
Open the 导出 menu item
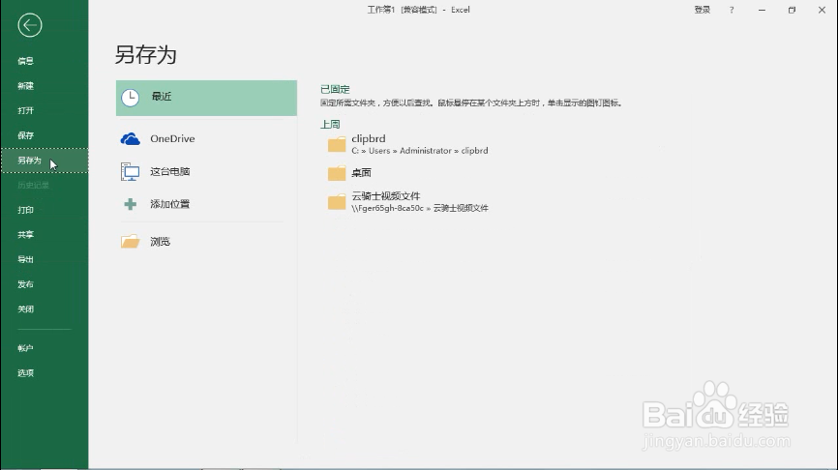tap(26, 259)
